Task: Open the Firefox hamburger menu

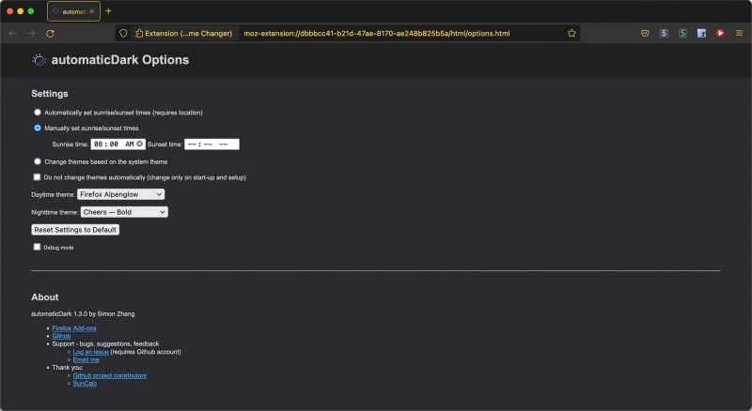Action: tap(739, 33)
